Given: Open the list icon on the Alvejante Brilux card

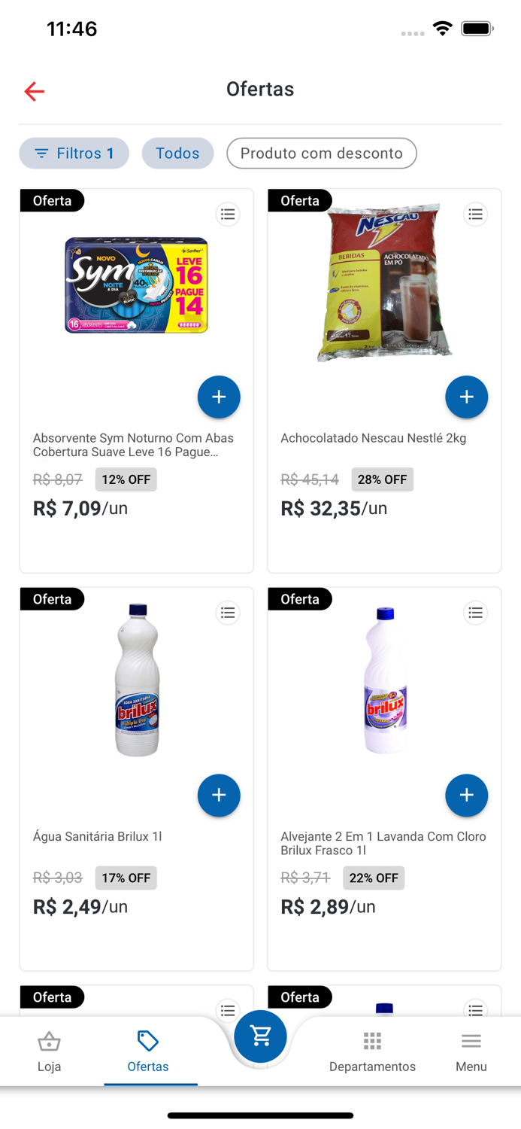Looking at the screenshot, I should [475, 613].
